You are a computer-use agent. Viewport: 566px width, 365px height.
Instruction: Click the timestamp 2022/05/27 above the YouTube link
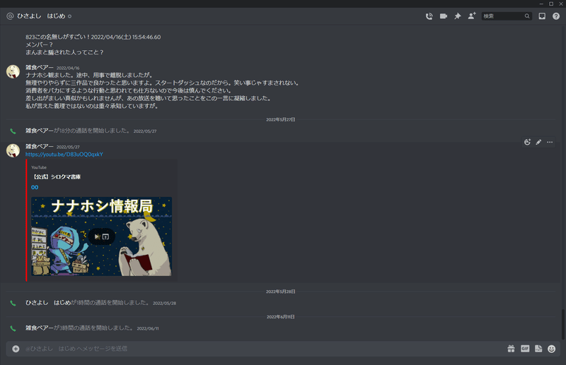[68, 147]
